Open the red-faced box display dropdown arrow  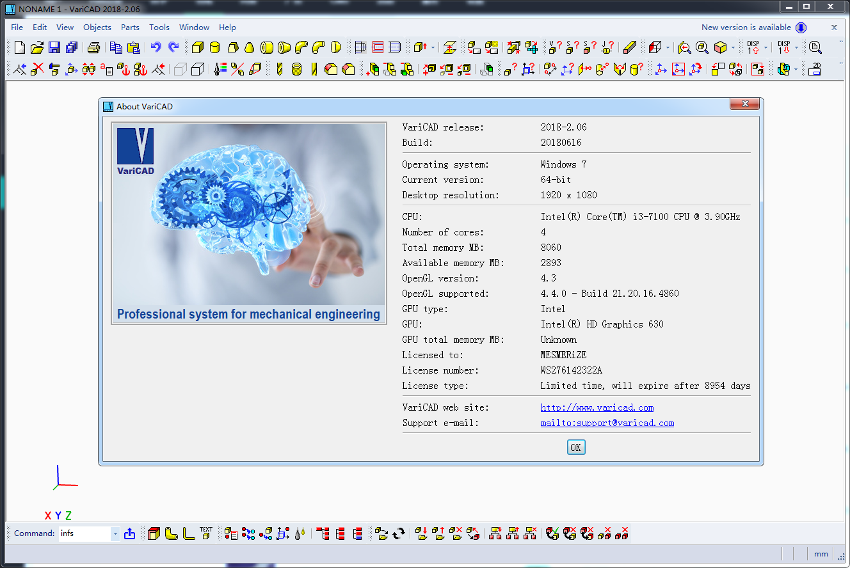[668, 47]
